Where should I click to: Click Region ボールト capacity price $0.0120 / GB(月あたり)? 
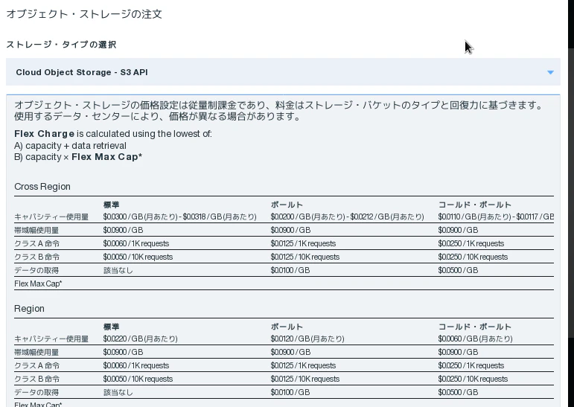(x=307, y=339)
